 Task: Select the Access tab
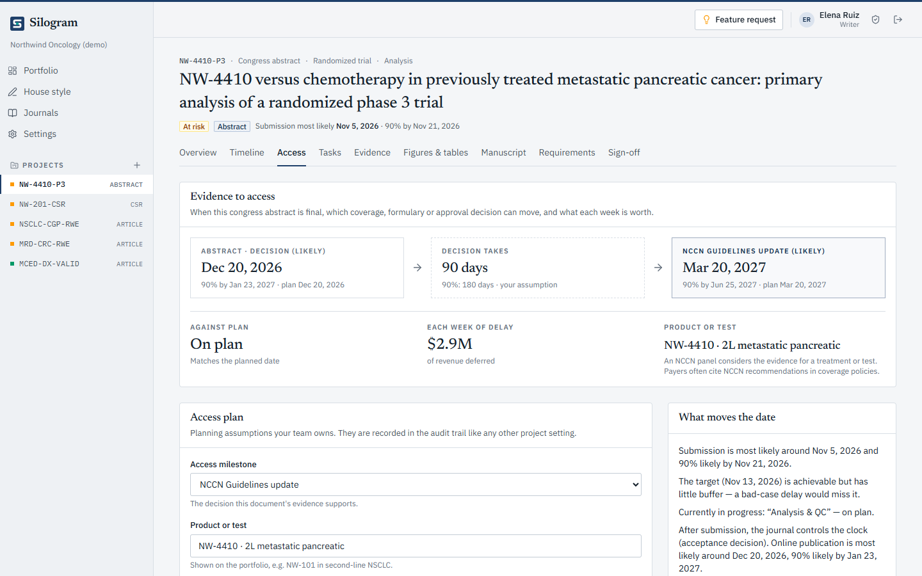(x=291, y=152)
